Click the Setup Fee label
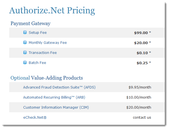The height and width of the screenshot is (129, 169). pyautogui.click(x=38, y=33)
